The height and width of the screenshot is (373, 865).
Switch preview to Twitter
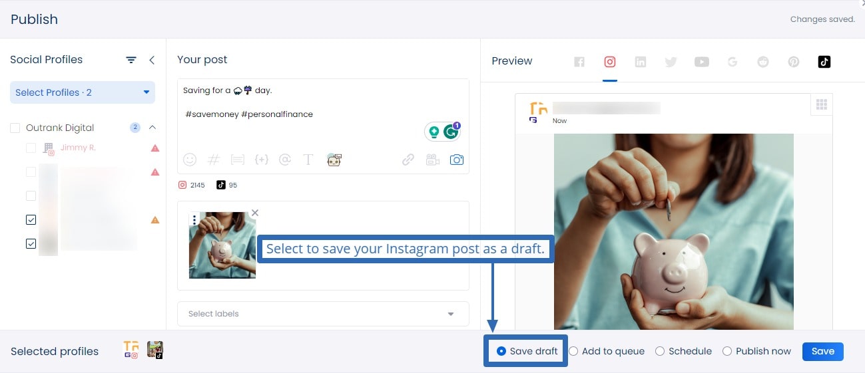coord(671,62)
